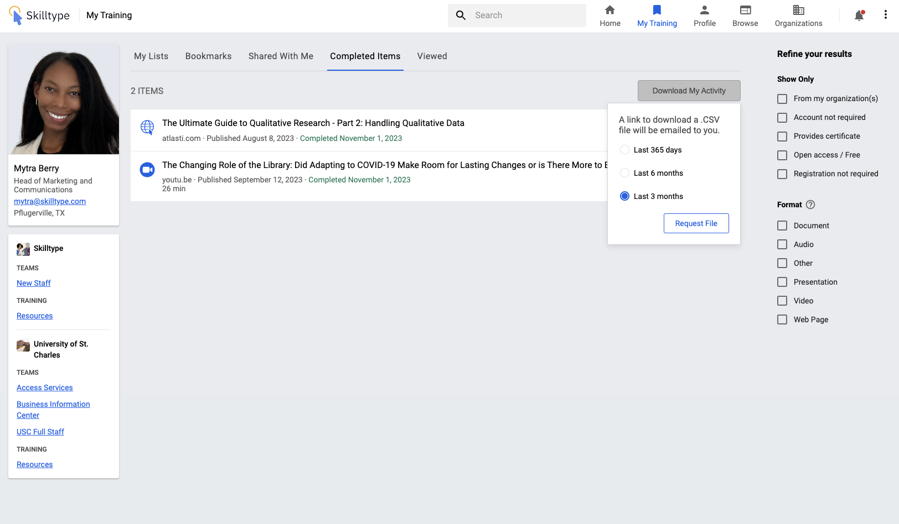This screenshot has width=899, height=524.
Task: Click the video icon for the COVID-19 library item
Action: 147,170
